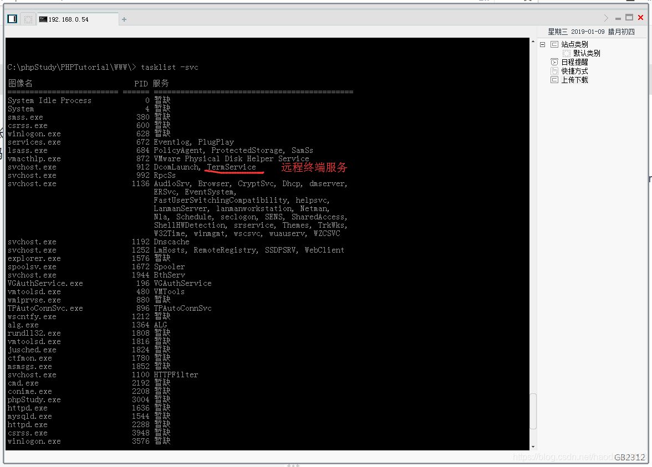Click the folder icon beside 站点类别
Screen dimensions: 652x467
(554, 44)
